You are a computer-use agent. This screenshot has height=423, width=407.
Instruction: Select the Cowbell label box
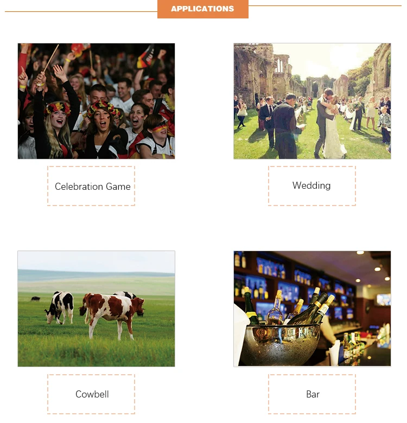(x=91, y=394)
